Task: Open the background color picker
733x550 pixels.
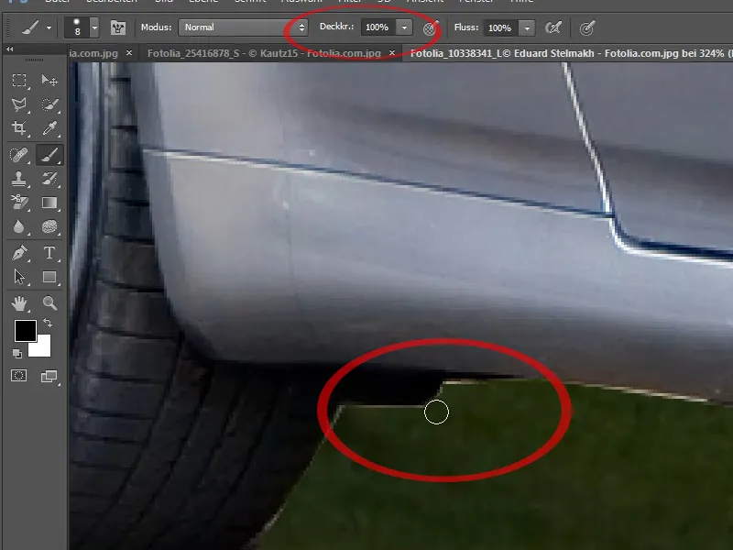Action: click(x=42, y=348)
